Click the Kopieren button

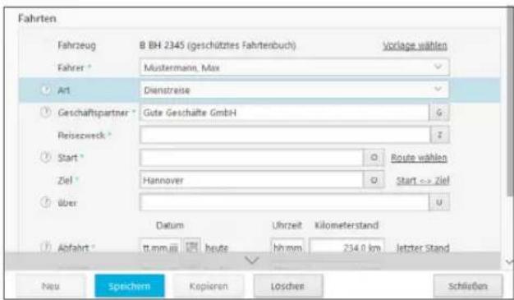[209, 286]
